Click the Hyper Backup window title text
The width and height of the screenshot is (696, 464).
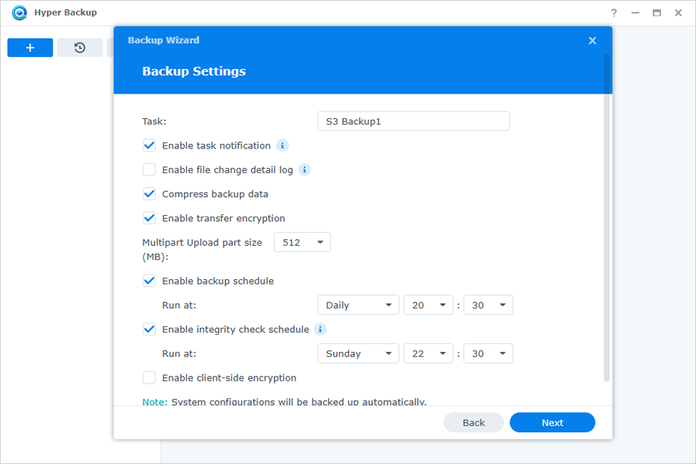pos(65,12)
